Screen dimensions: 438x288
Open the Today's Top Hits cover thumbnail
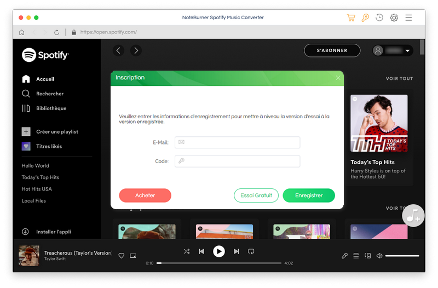379,123
